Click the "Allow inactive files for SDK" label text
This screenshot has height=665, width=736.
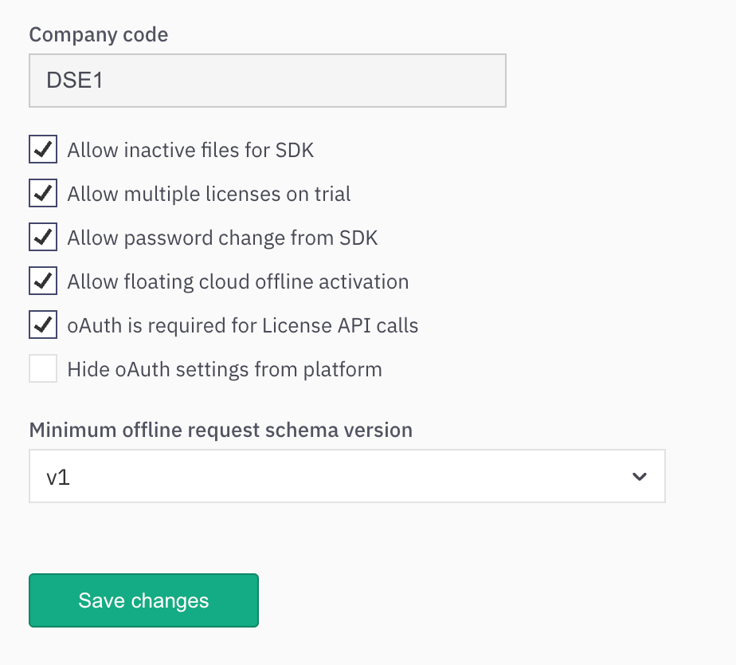(190, 150)
